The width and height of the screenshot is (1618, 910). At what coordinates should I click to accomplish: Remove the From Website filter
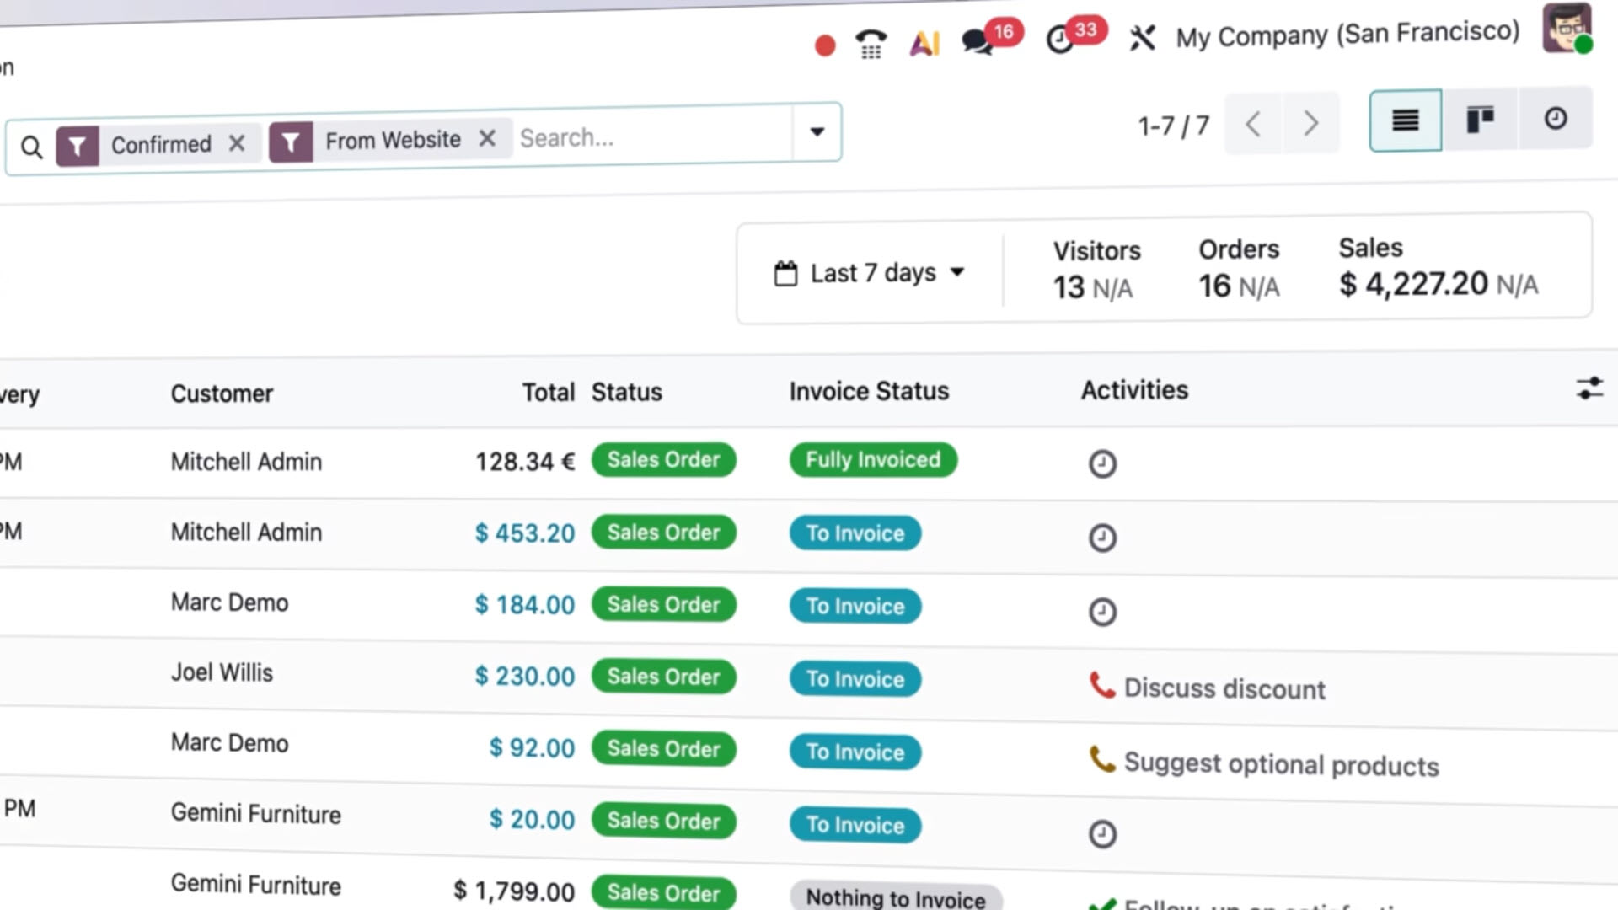click(487, 140)
